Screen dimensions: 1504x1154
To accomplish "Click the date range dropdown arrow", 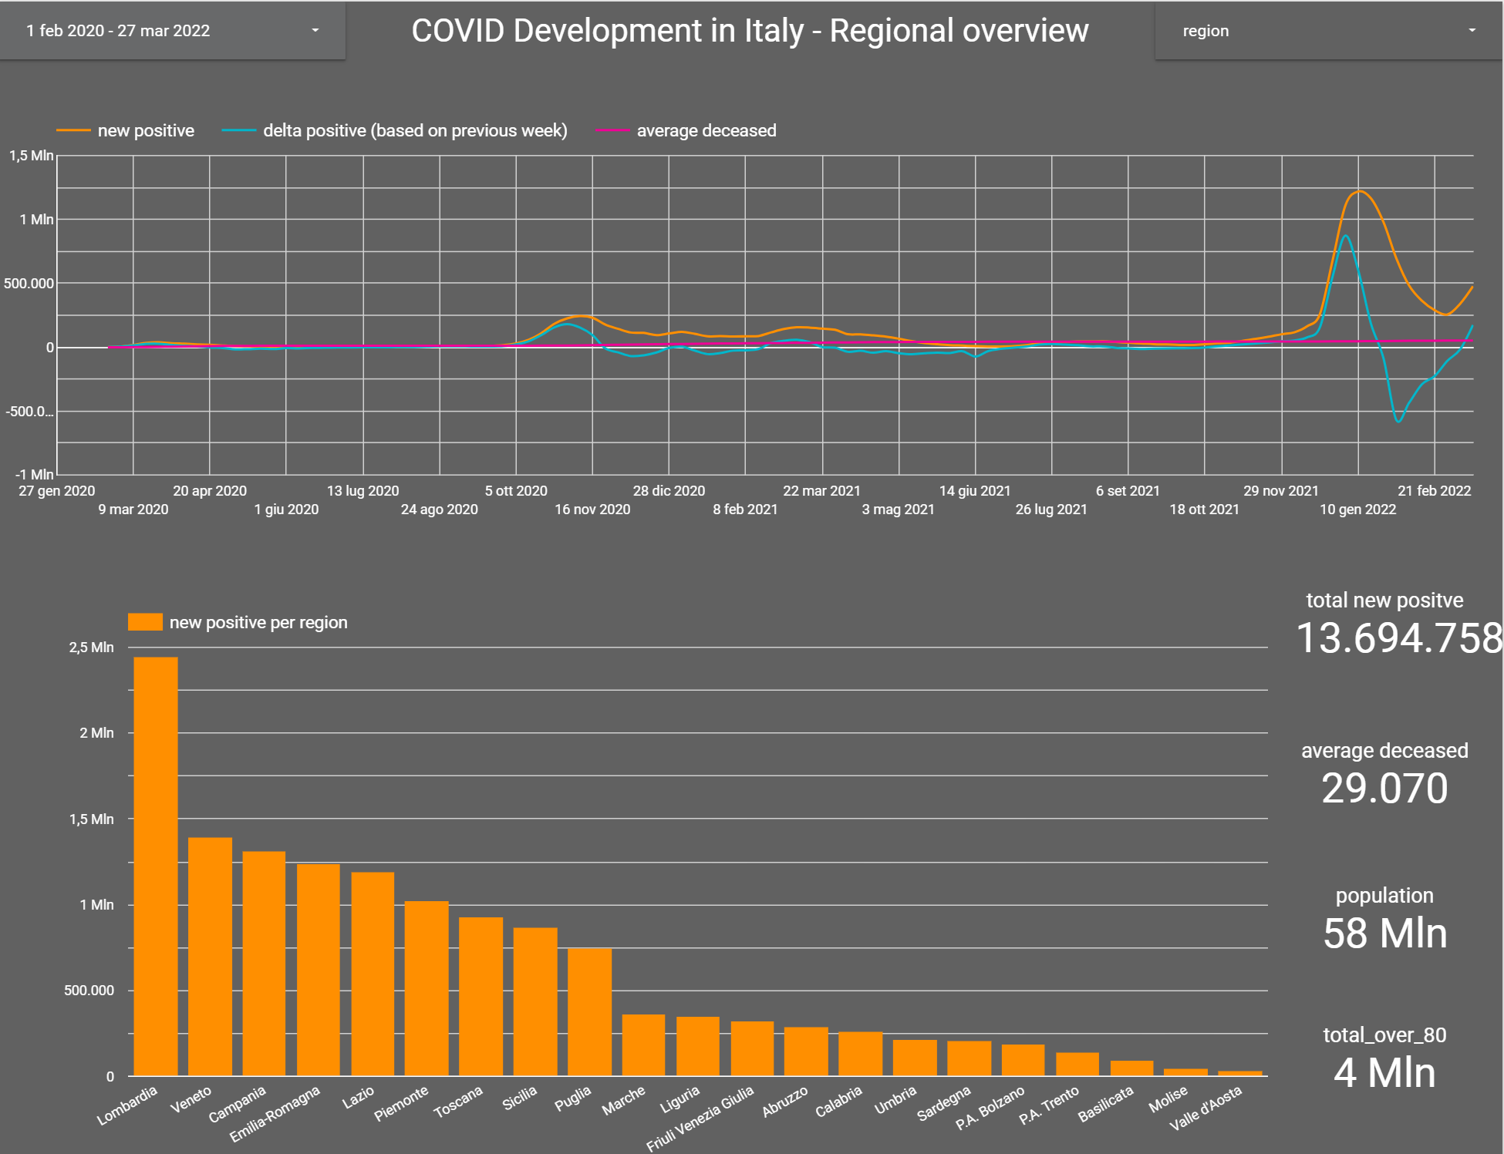I will [315, 31].
